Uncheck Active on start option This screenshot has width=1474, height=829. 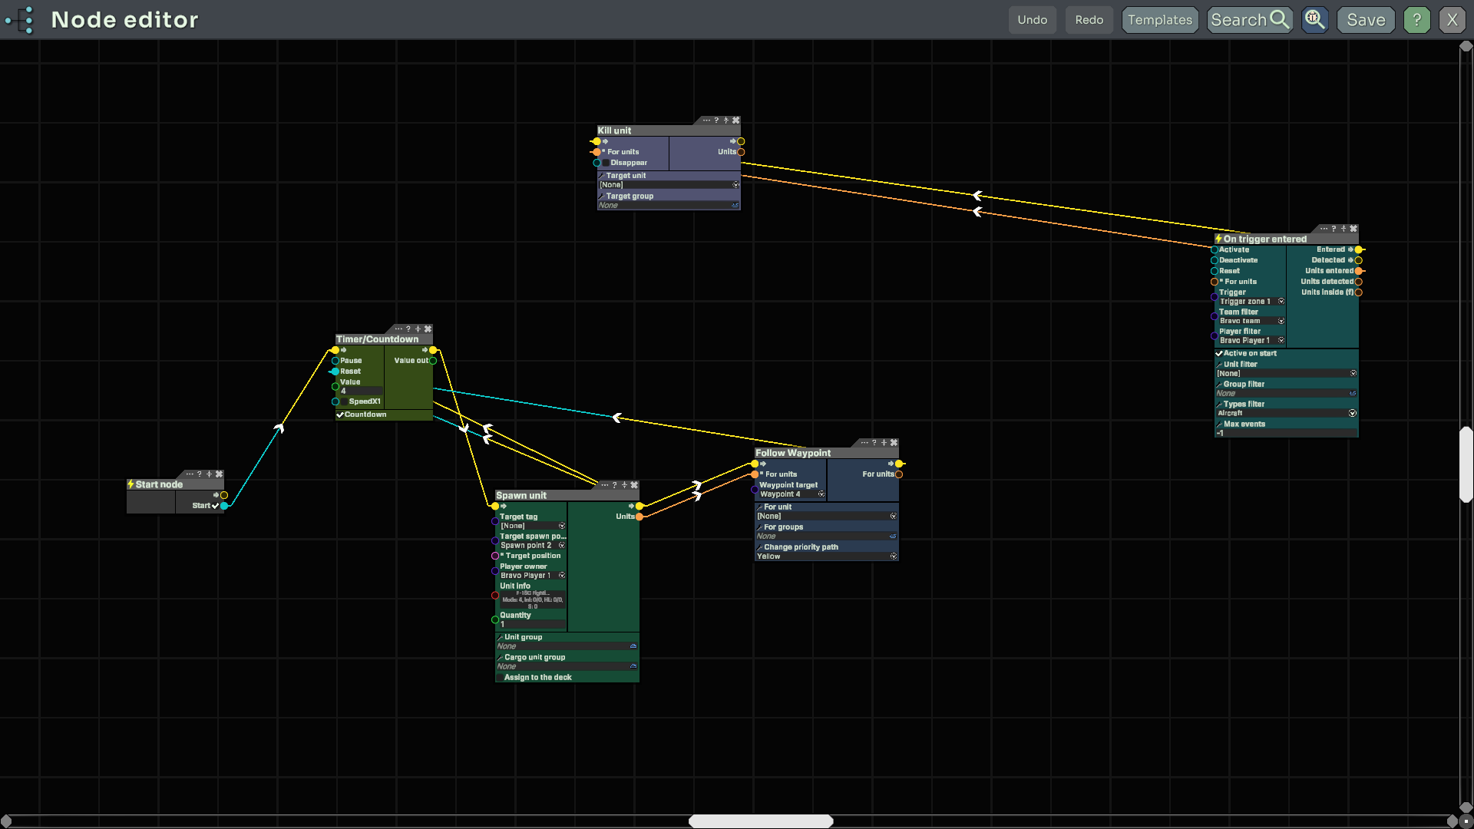coord(1219,354)
